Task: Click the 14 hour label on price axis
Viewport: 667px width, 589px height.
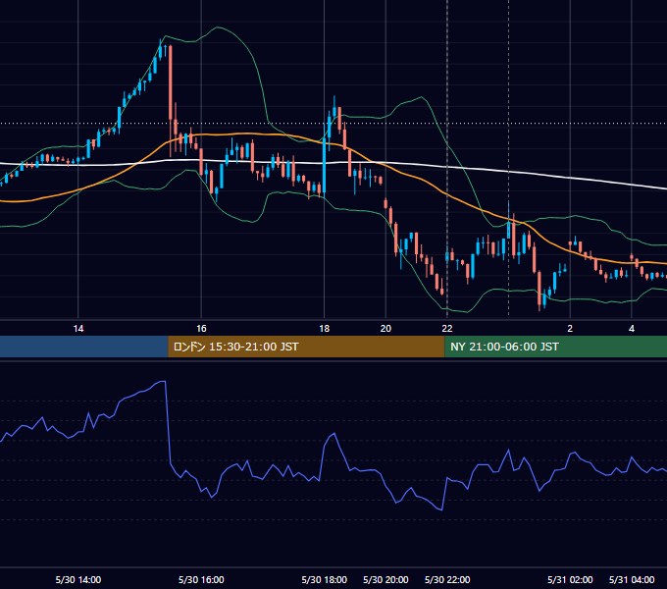Action: click(78, 329)
